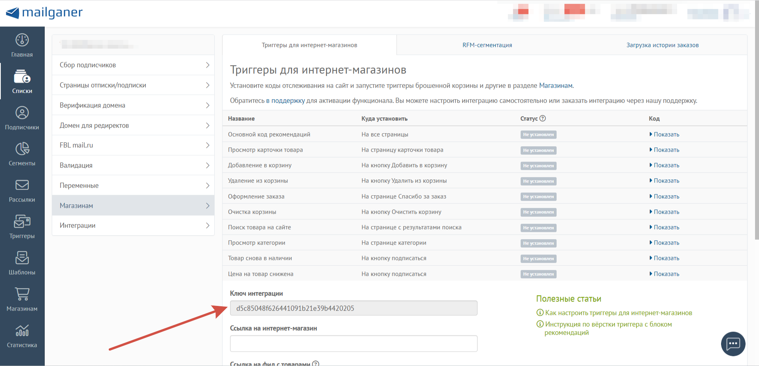Open Статистика chart icon in sidebar
The height and width of the screenshot is (366, 759).
click(22, 330)
